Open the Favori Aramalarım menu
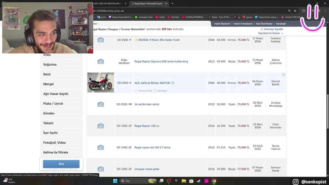The width and height of the screenshot is (329, 185). pyautogui.click(x=243, y=24)
